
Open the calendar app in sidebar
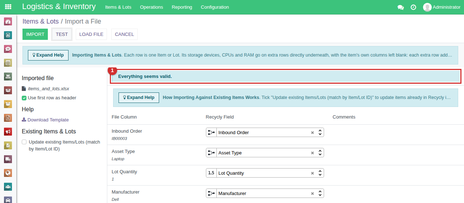(x=8, y=63)
